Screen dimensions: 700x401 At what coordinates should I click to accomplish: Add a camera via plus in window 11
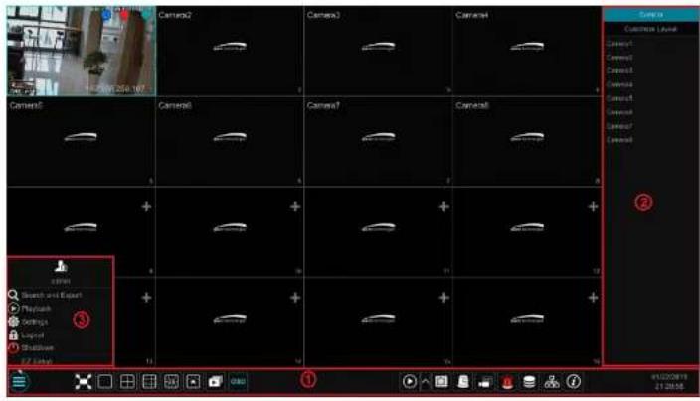click(443, 206)
